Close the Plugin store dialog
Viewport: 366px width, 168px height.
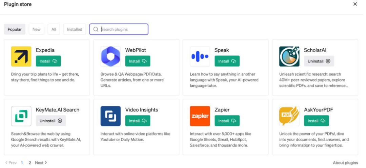coord(355,4)
